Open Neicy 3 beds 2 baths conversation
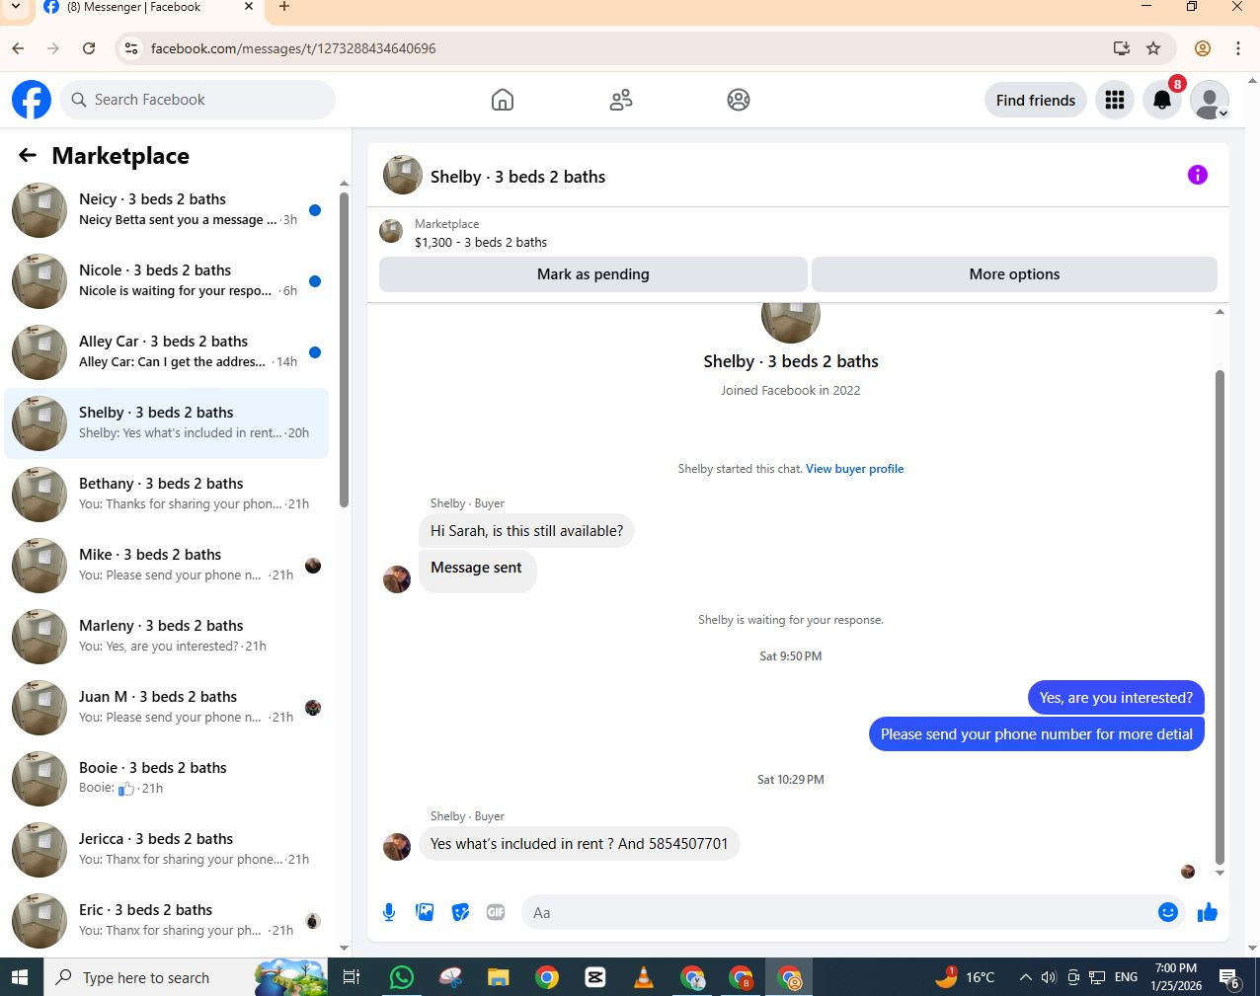 (x=166, y=210)
